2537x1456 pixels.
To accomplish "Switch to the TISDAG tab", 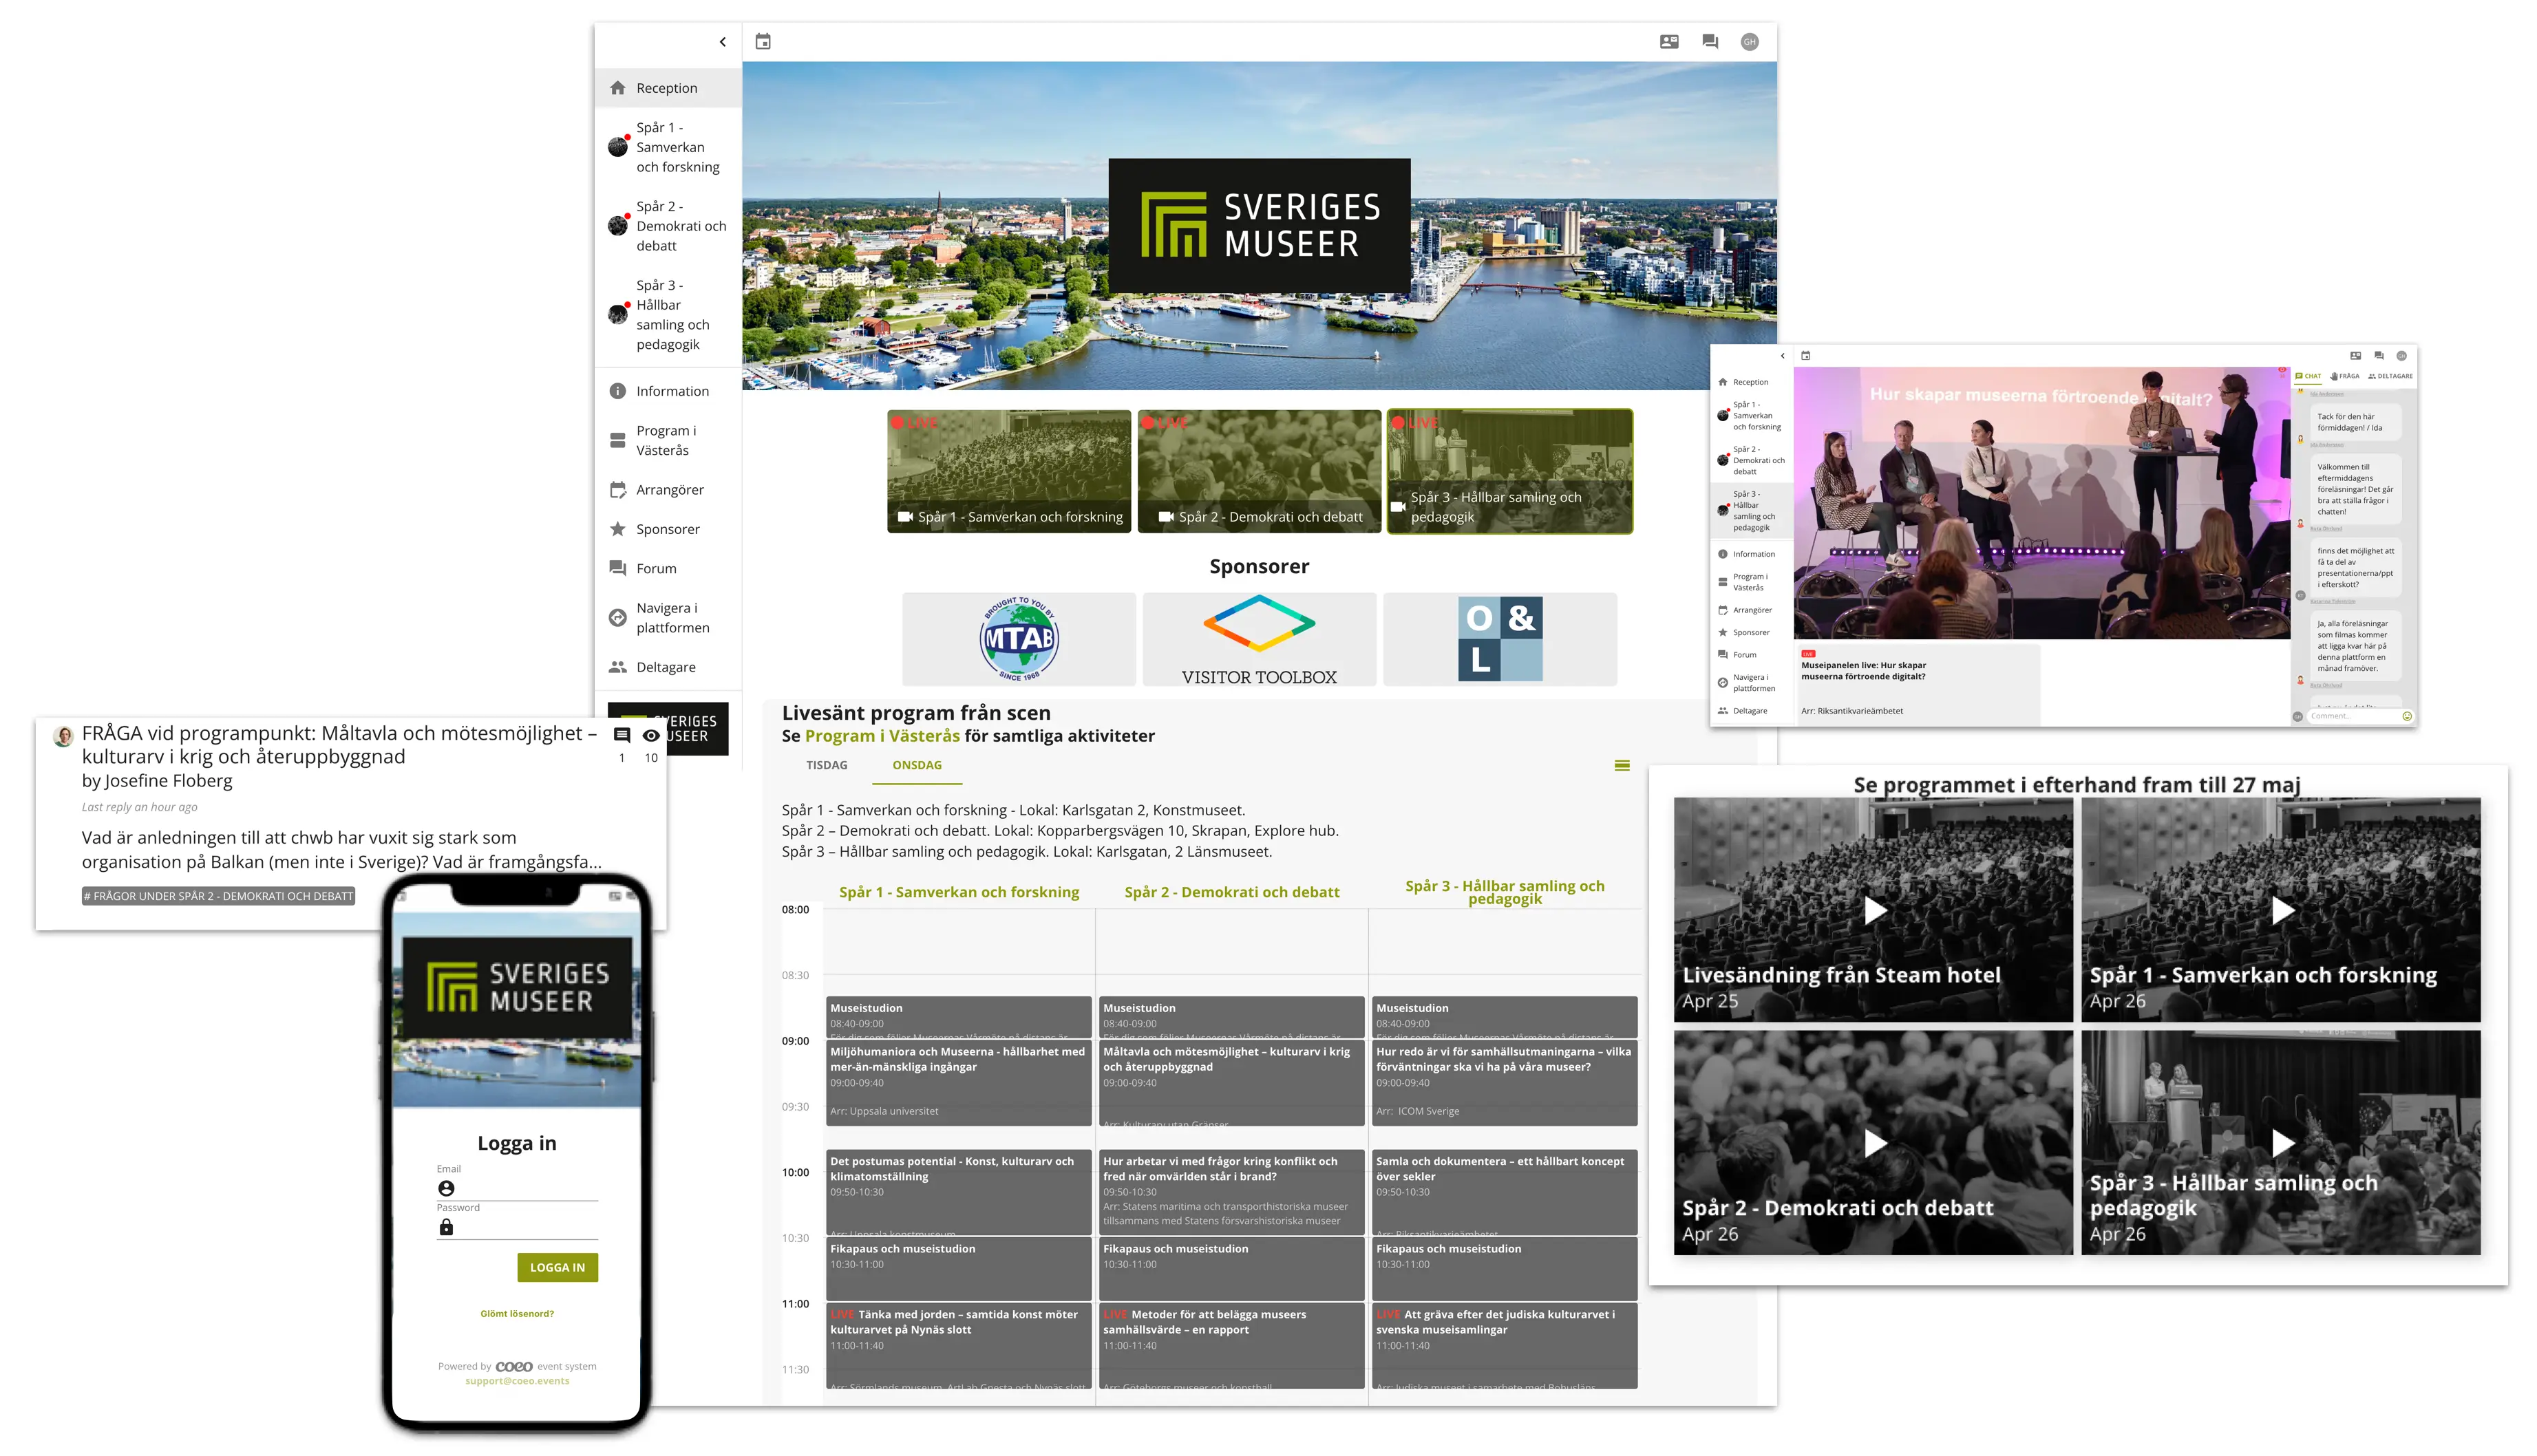I will 827,765.
